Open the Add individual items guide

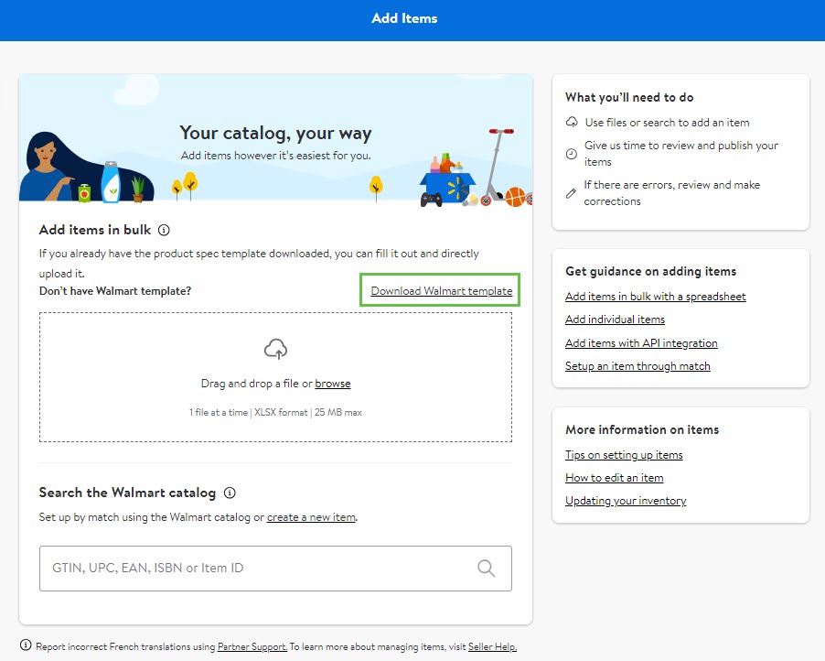[x=615, y=320]
